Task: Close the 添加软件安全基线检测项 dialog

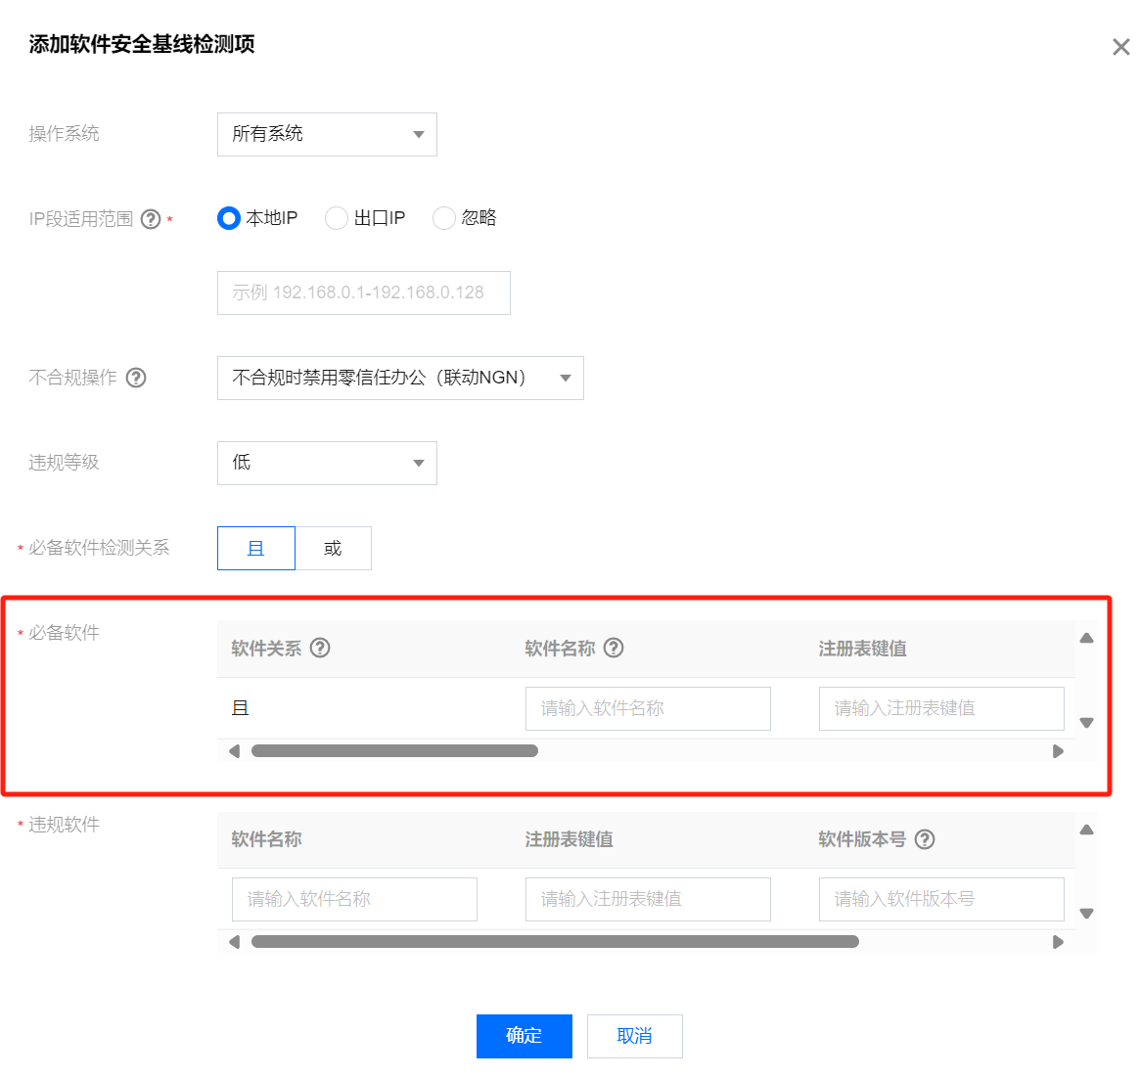Action: 1120,47
